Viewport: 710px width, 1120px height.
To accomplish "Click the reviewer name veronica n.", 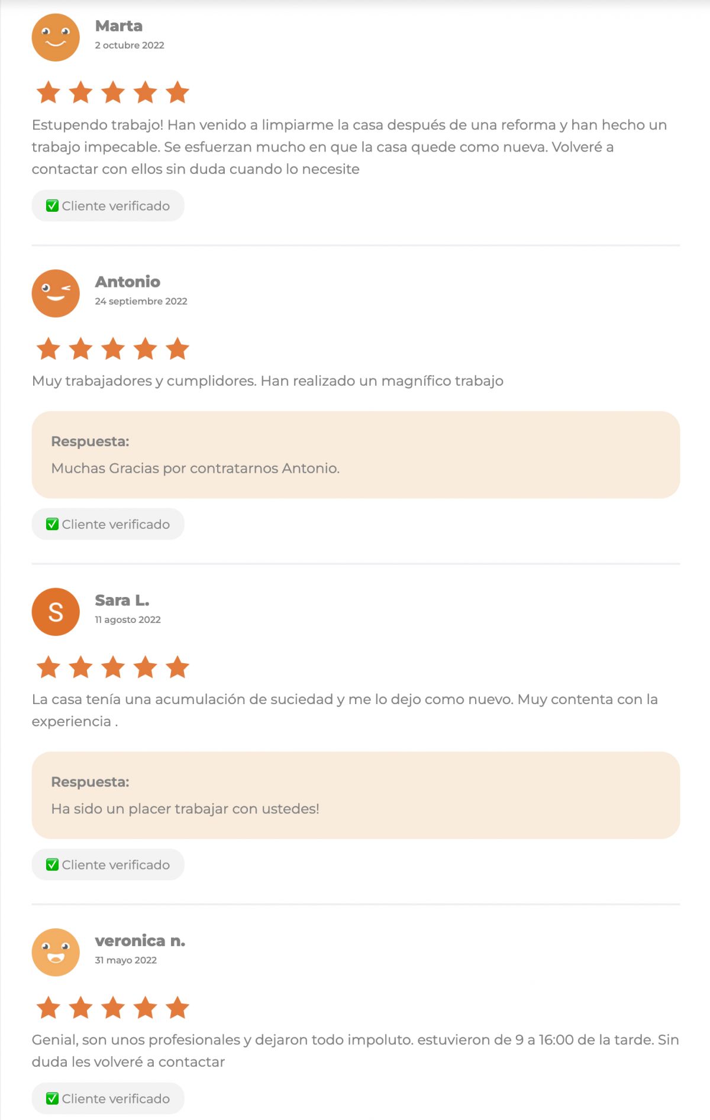I will [x=140, y=941].
